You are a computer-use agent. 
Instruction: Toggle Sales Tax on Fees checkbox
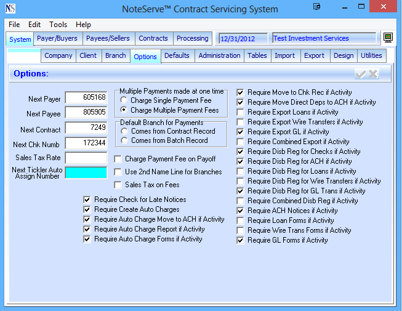(x=118, y=185)
